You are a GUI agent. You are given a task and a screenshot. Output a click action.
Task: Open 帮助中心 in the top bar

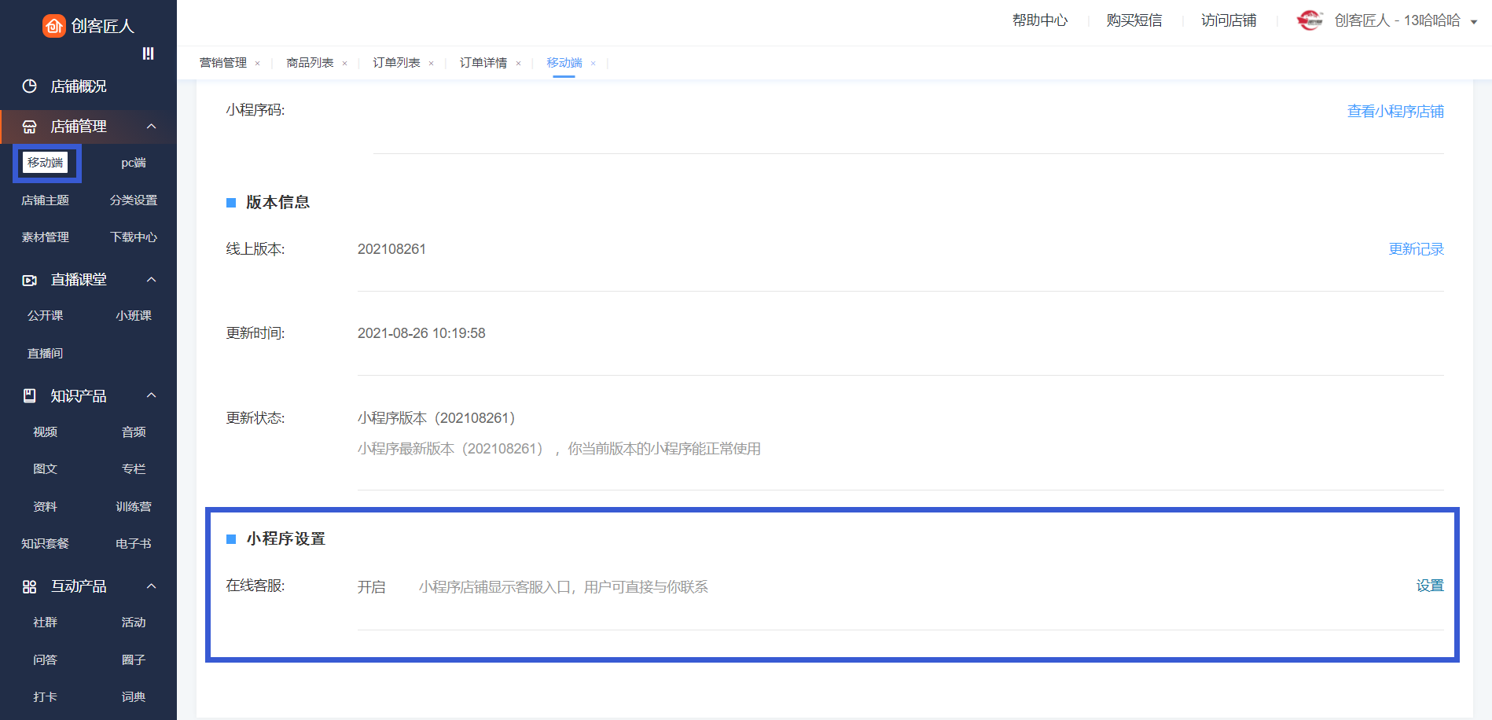(1039, 20)
